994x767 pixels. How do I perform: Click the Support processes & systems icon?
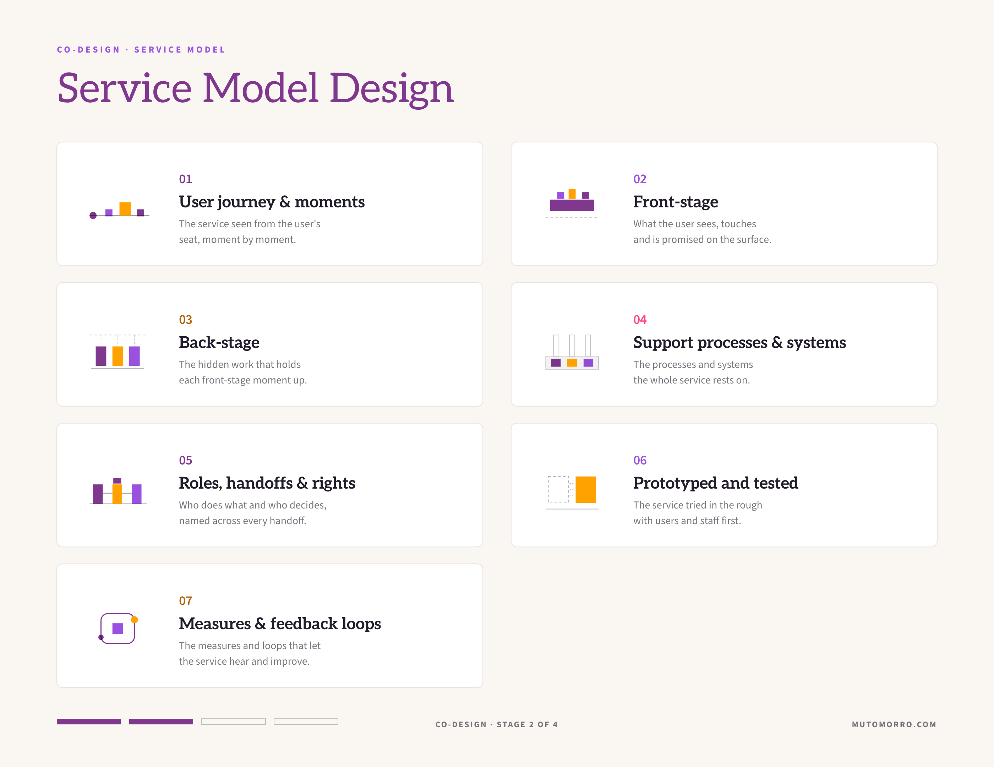pos(572,352)
